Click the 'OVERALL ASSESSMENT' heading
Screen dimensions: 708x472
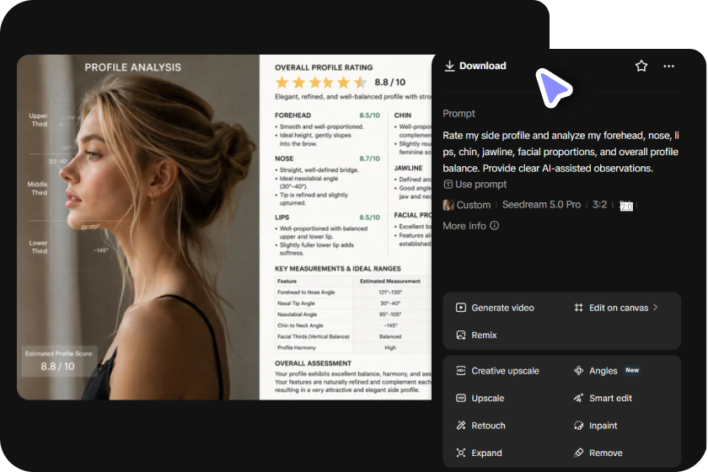click(313, 363)
